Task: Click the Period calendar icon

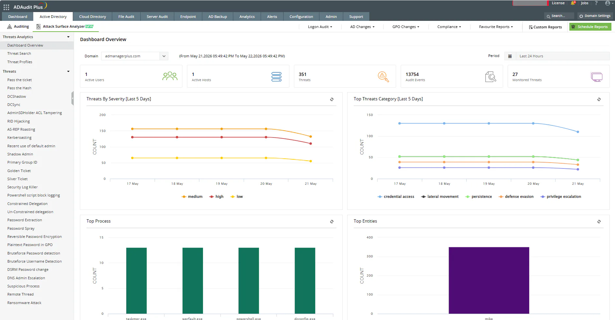Action: tap(510, 56)
